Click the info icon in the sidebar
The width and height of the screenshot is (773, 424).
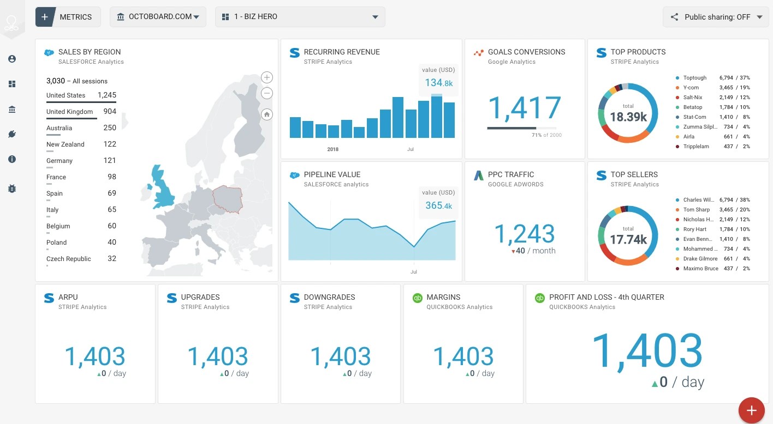[x=12, y=159]
